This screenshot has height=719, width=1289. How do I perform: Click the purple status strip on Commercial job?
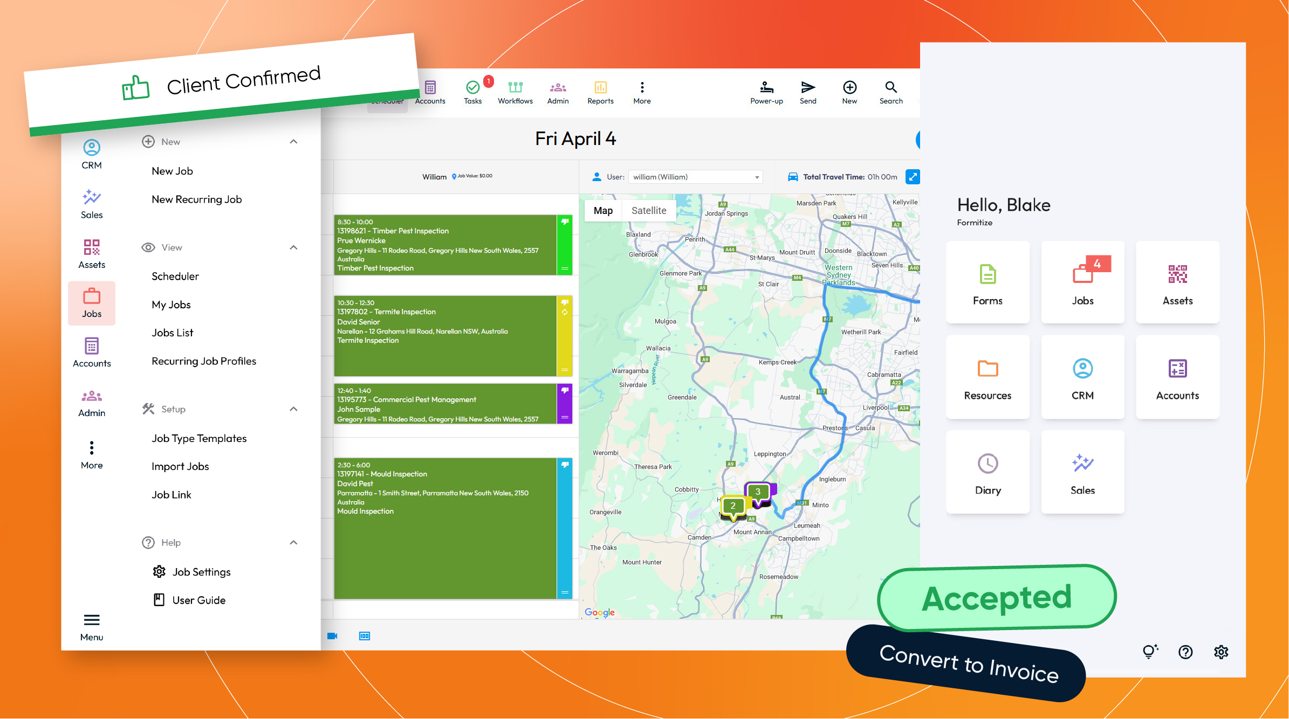click(x=565, y=404)
